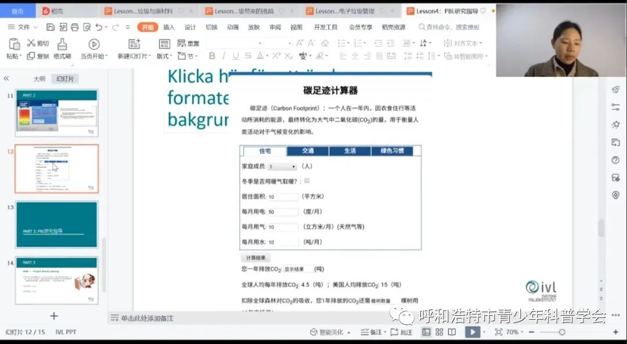Click the 剪切 scissors icon
The image size is (627, 344).
coord(31,43)
